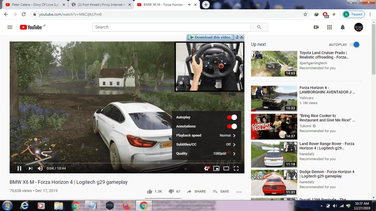Open Land Rover Range Rover video title
The height and width of the screenshot is (211, 376).
pos(327,146)
